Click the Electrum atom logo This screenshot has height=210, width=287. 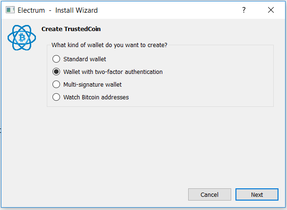[x=22, y=38]
